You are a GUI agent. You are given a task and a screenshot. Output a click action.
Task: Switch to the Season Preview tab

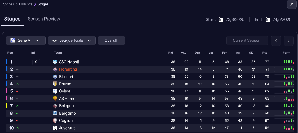click(44, 19)
